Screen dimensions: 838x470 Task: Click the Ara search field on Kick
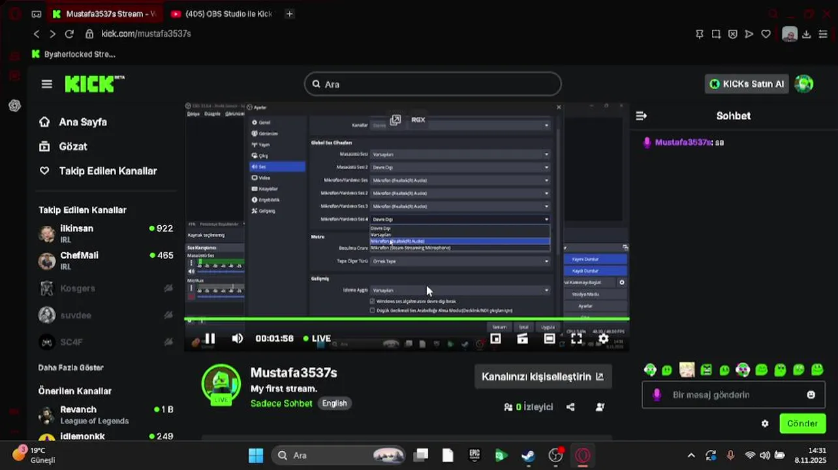[x=433, y=84]
